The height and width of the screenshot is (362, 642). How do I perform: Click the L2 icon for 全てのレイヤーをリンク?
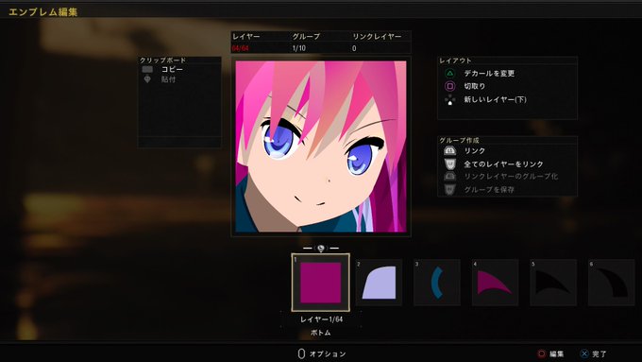[x=449, y=164]
